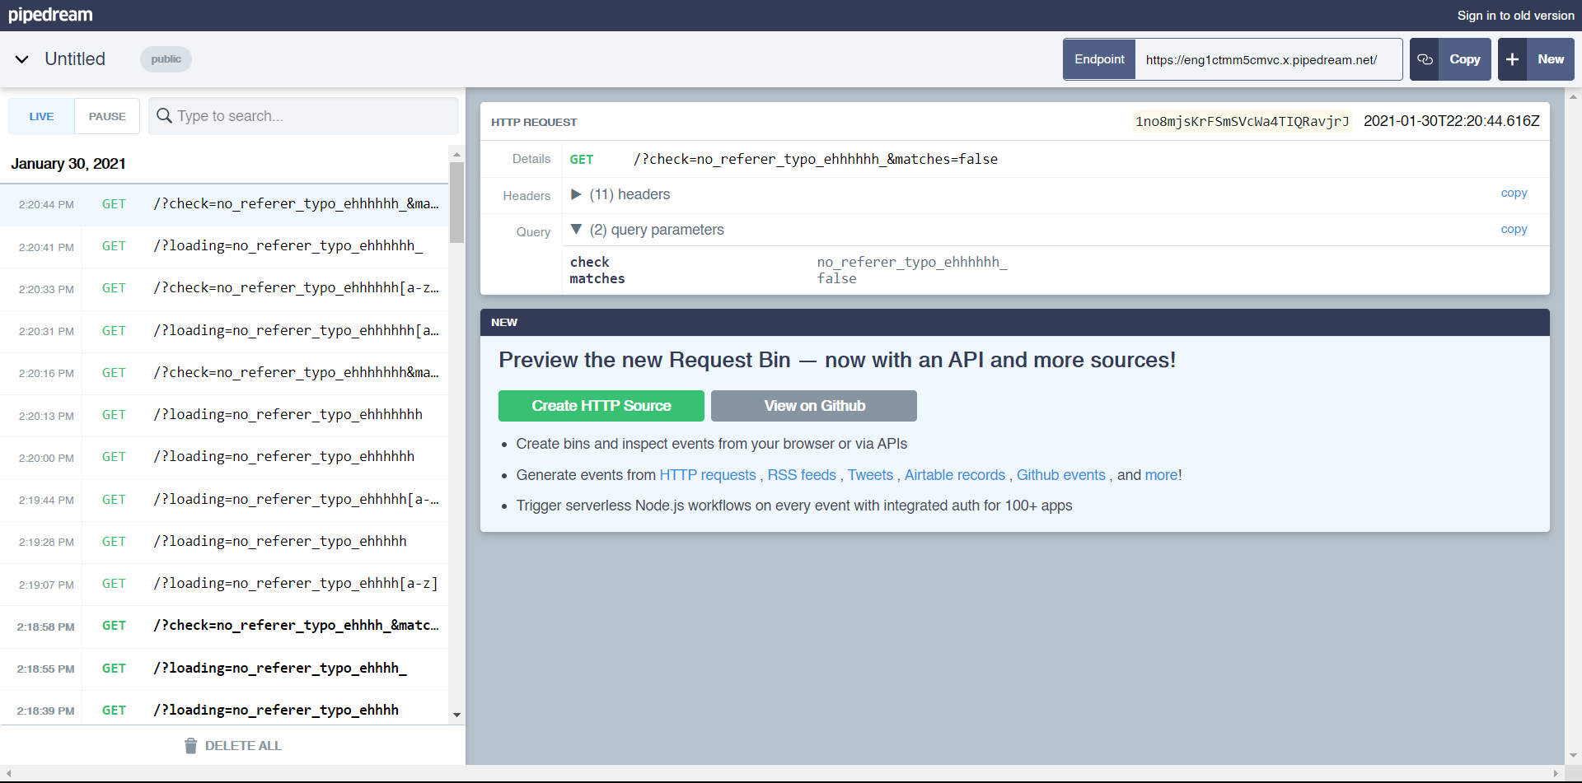Screen dimensions: 1582x783
Task: Pause the incoming request feed
Action: (107, 116)
